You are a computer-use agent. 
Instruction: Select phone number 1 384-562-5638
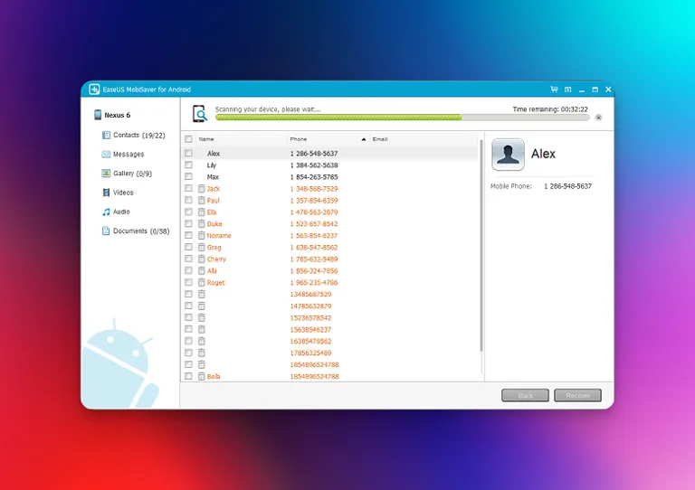tap(314, 165)
